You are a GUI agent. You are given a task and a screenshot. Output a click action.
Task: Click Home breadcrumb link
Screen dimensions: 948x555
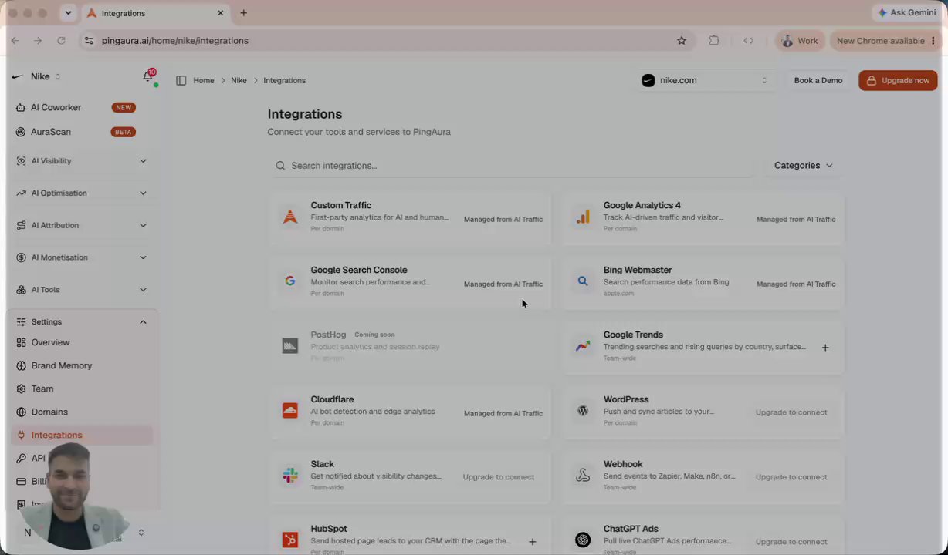pos(204,80)
